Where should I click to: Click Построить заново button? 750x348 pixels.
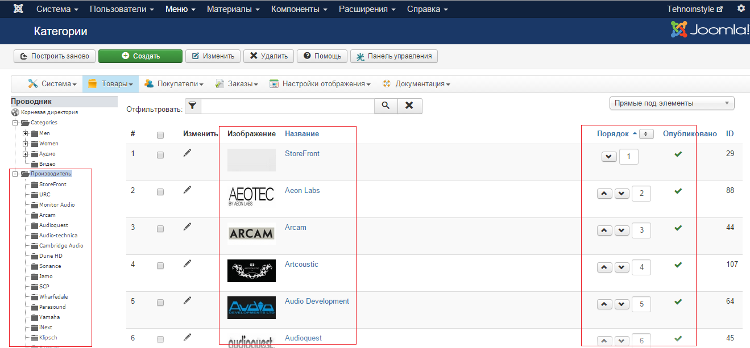pyautogui.click(x=55, y=56)
